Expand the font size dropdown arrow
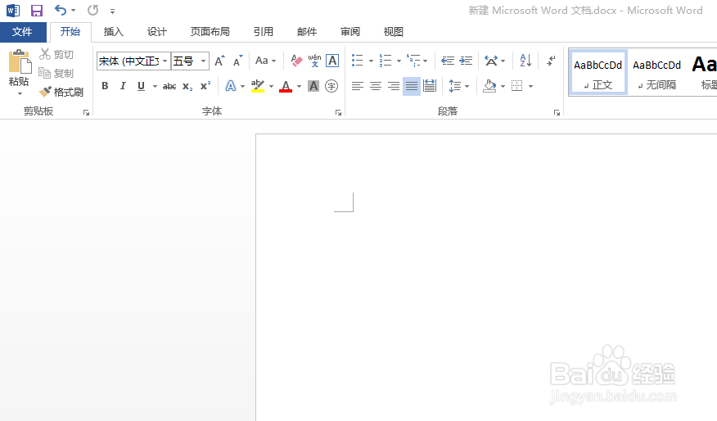This screenshot has width=717, height=421. 204,61
